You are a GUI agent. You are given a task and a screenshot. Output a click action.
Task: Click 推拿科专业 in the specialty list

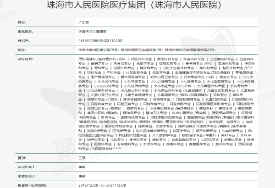(x=175, y=144)
